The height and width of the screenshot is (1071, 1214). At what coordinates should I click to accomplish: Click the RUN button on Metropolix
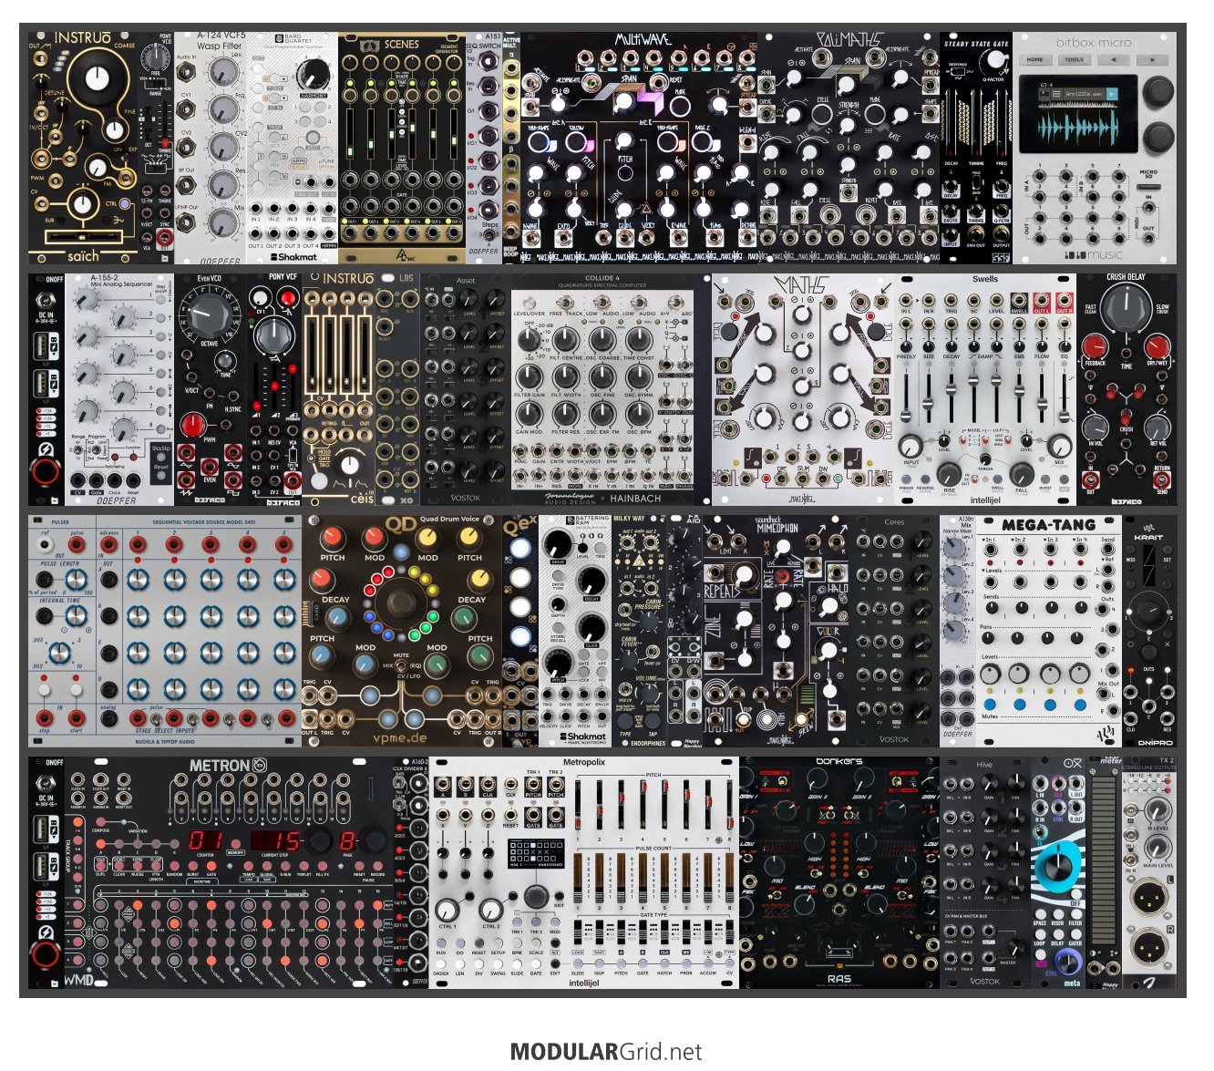pyautogui.click(x=441, y=942)
